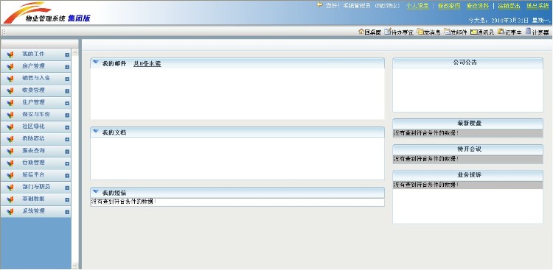Click the icon beside 部门与职员
The width and height of the screenshot is (553, 270).
coord(10,188)
